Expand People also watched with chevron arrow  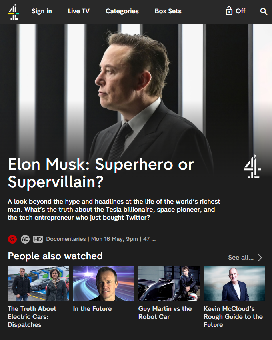click(260, 257)
